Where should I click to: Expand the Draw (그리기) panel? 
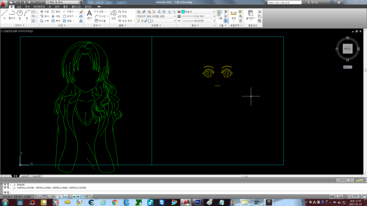click(19, 25)
